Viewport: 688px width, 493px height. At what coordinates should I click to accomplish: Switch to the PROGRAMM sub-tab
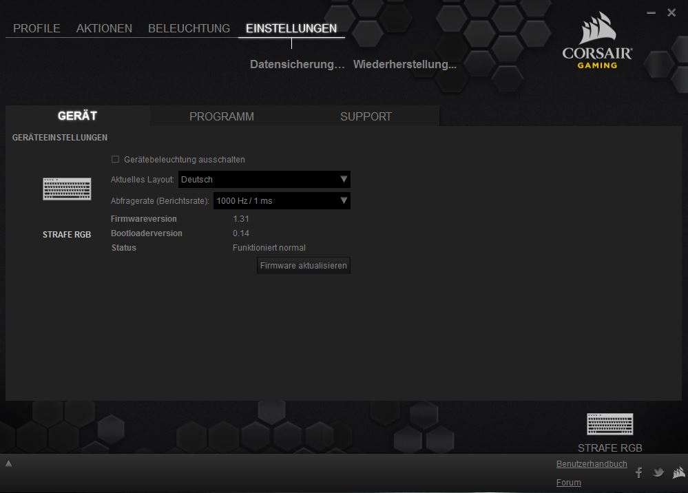pyautogui.click(x=222, y=116)
